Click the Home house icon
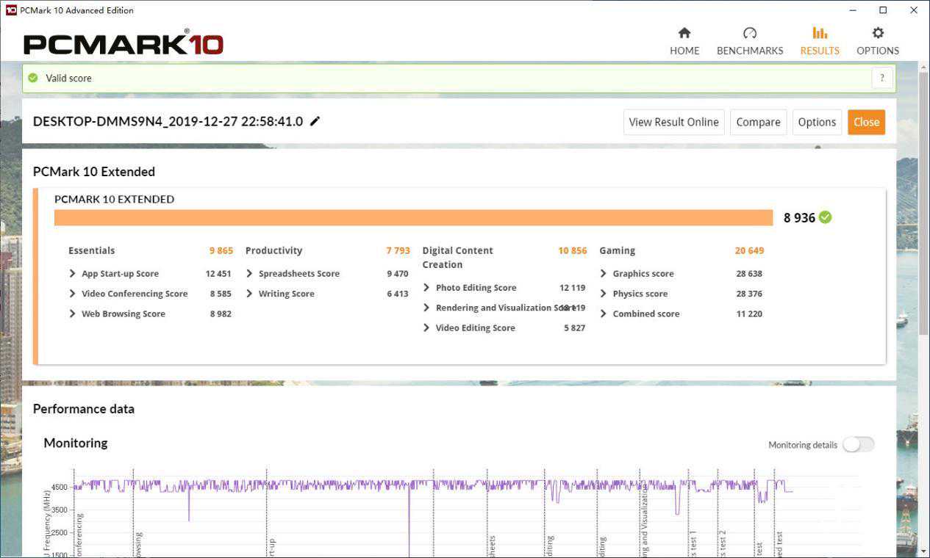 684,33
